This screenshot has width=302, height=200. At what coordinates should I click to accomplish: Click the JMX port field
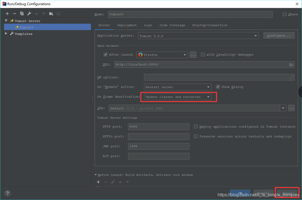tap(159, 146)
